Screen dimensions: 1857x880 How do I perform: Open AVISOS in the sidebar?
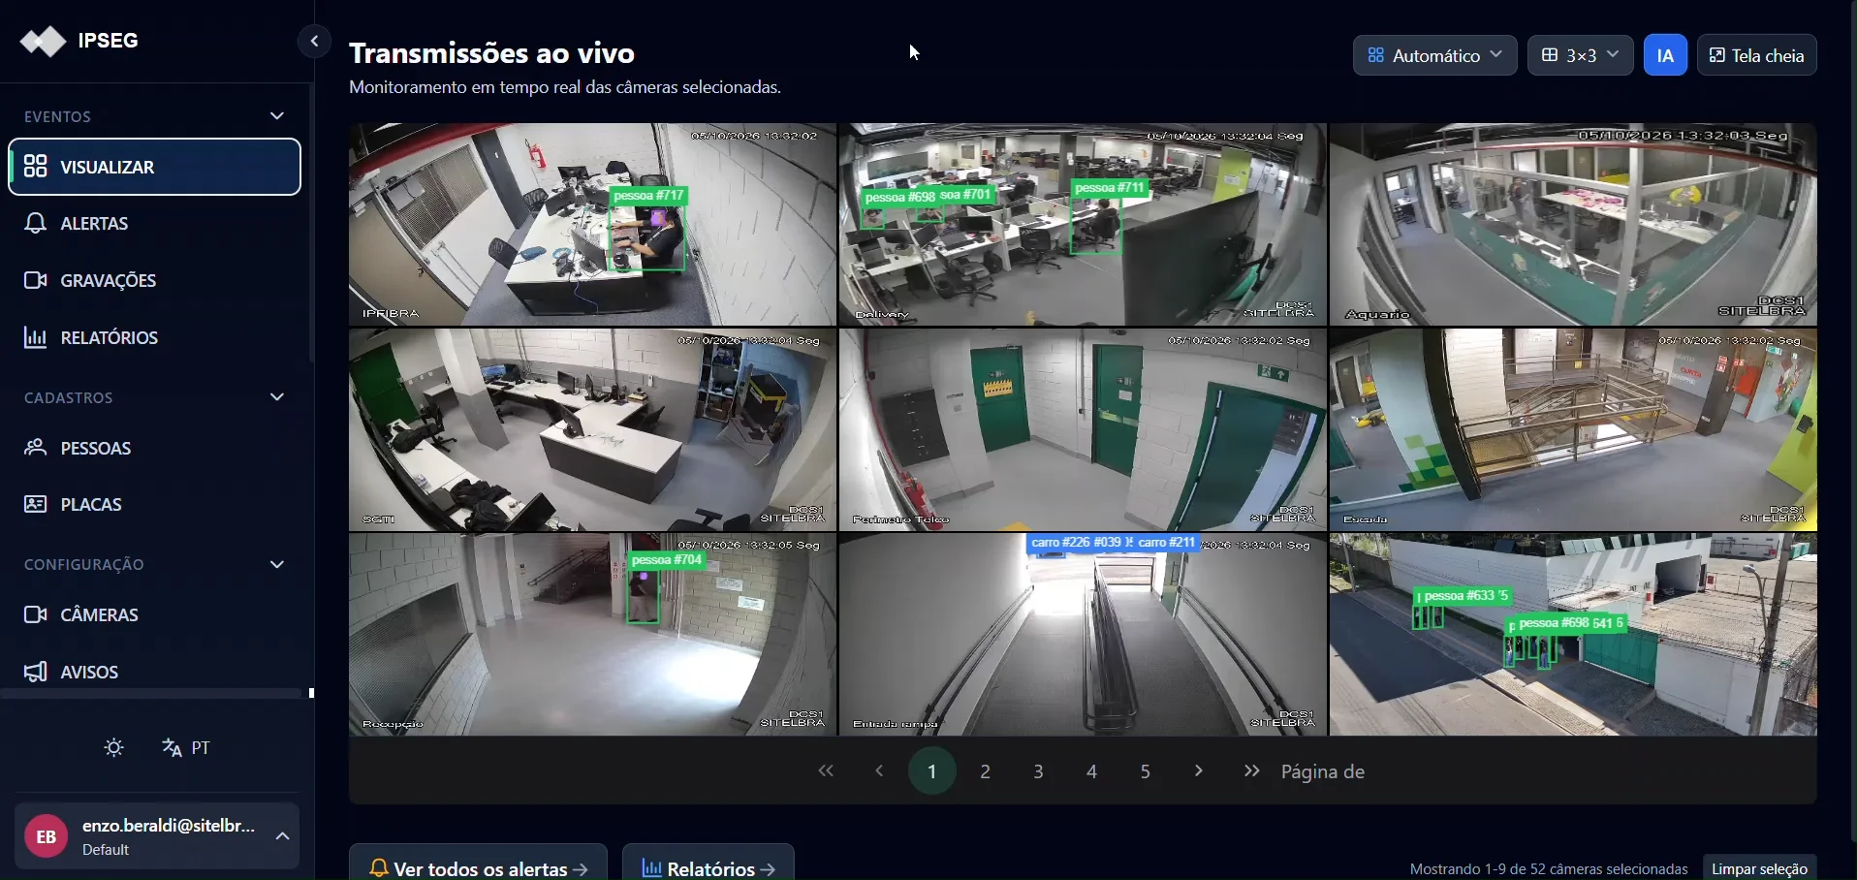tap(155, 672)
